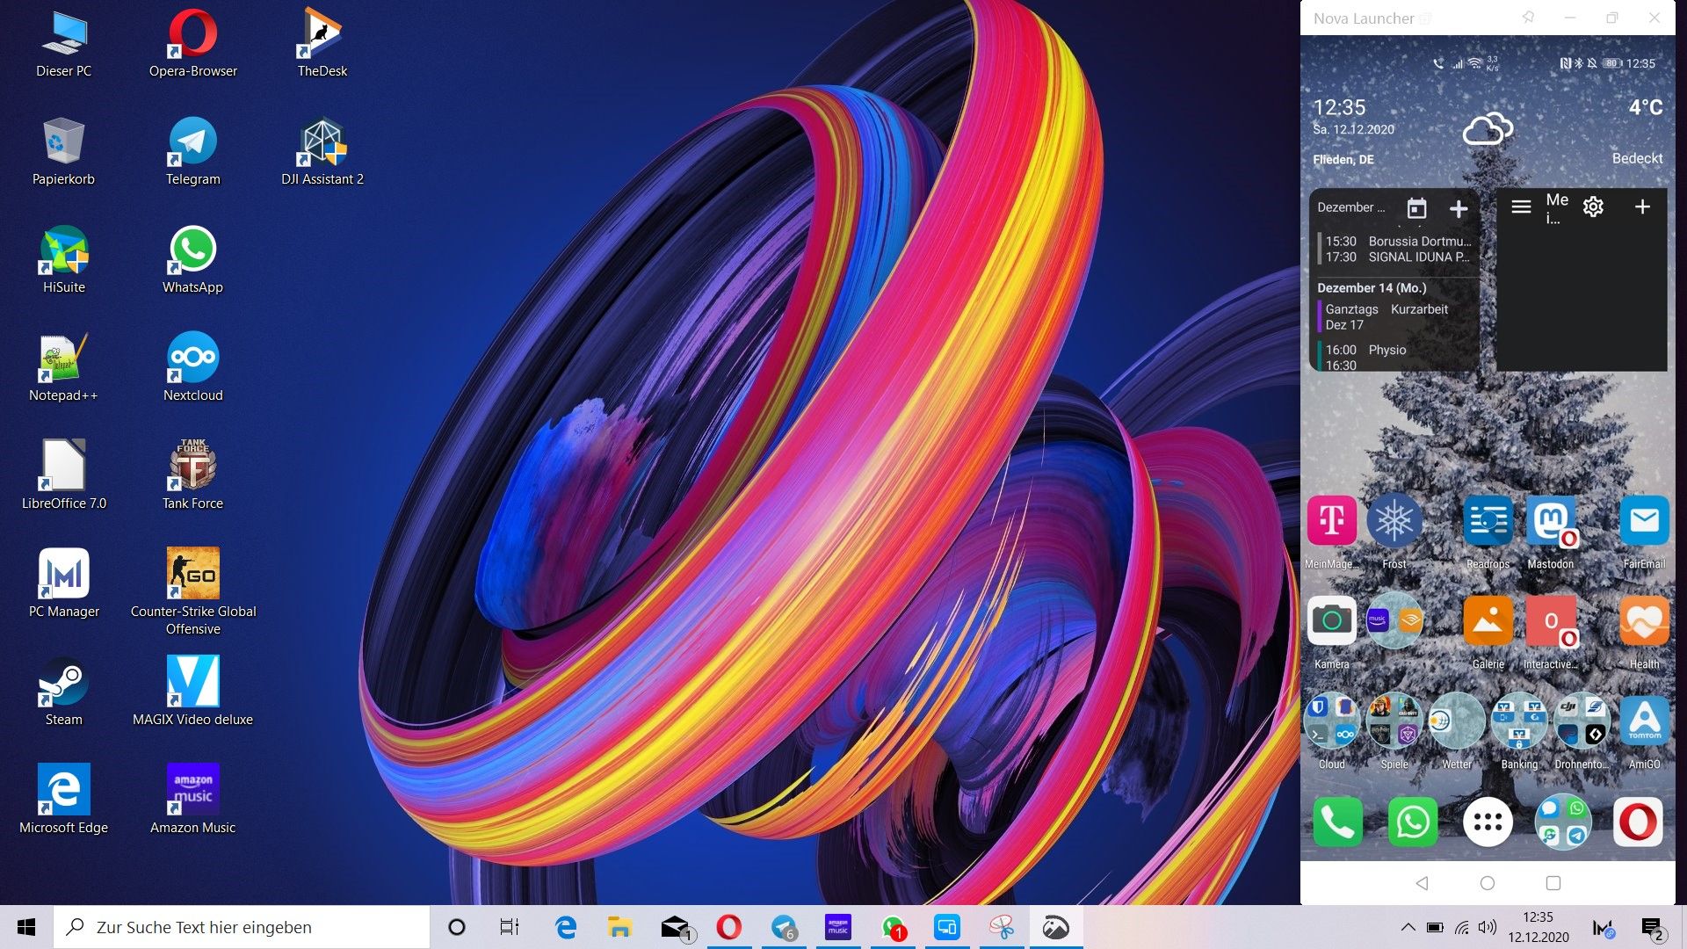Select the LibreOffice 7.0 desktop icon

pyautogui.click(x=63, y=476)
